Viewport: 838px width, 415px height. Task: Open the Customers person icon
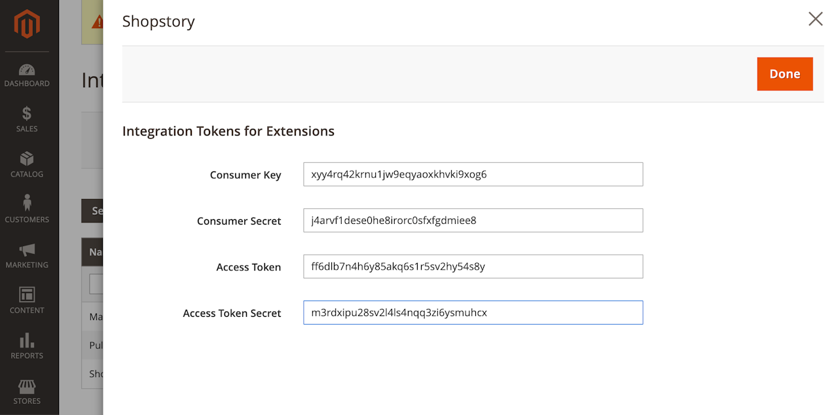(27, 204)
